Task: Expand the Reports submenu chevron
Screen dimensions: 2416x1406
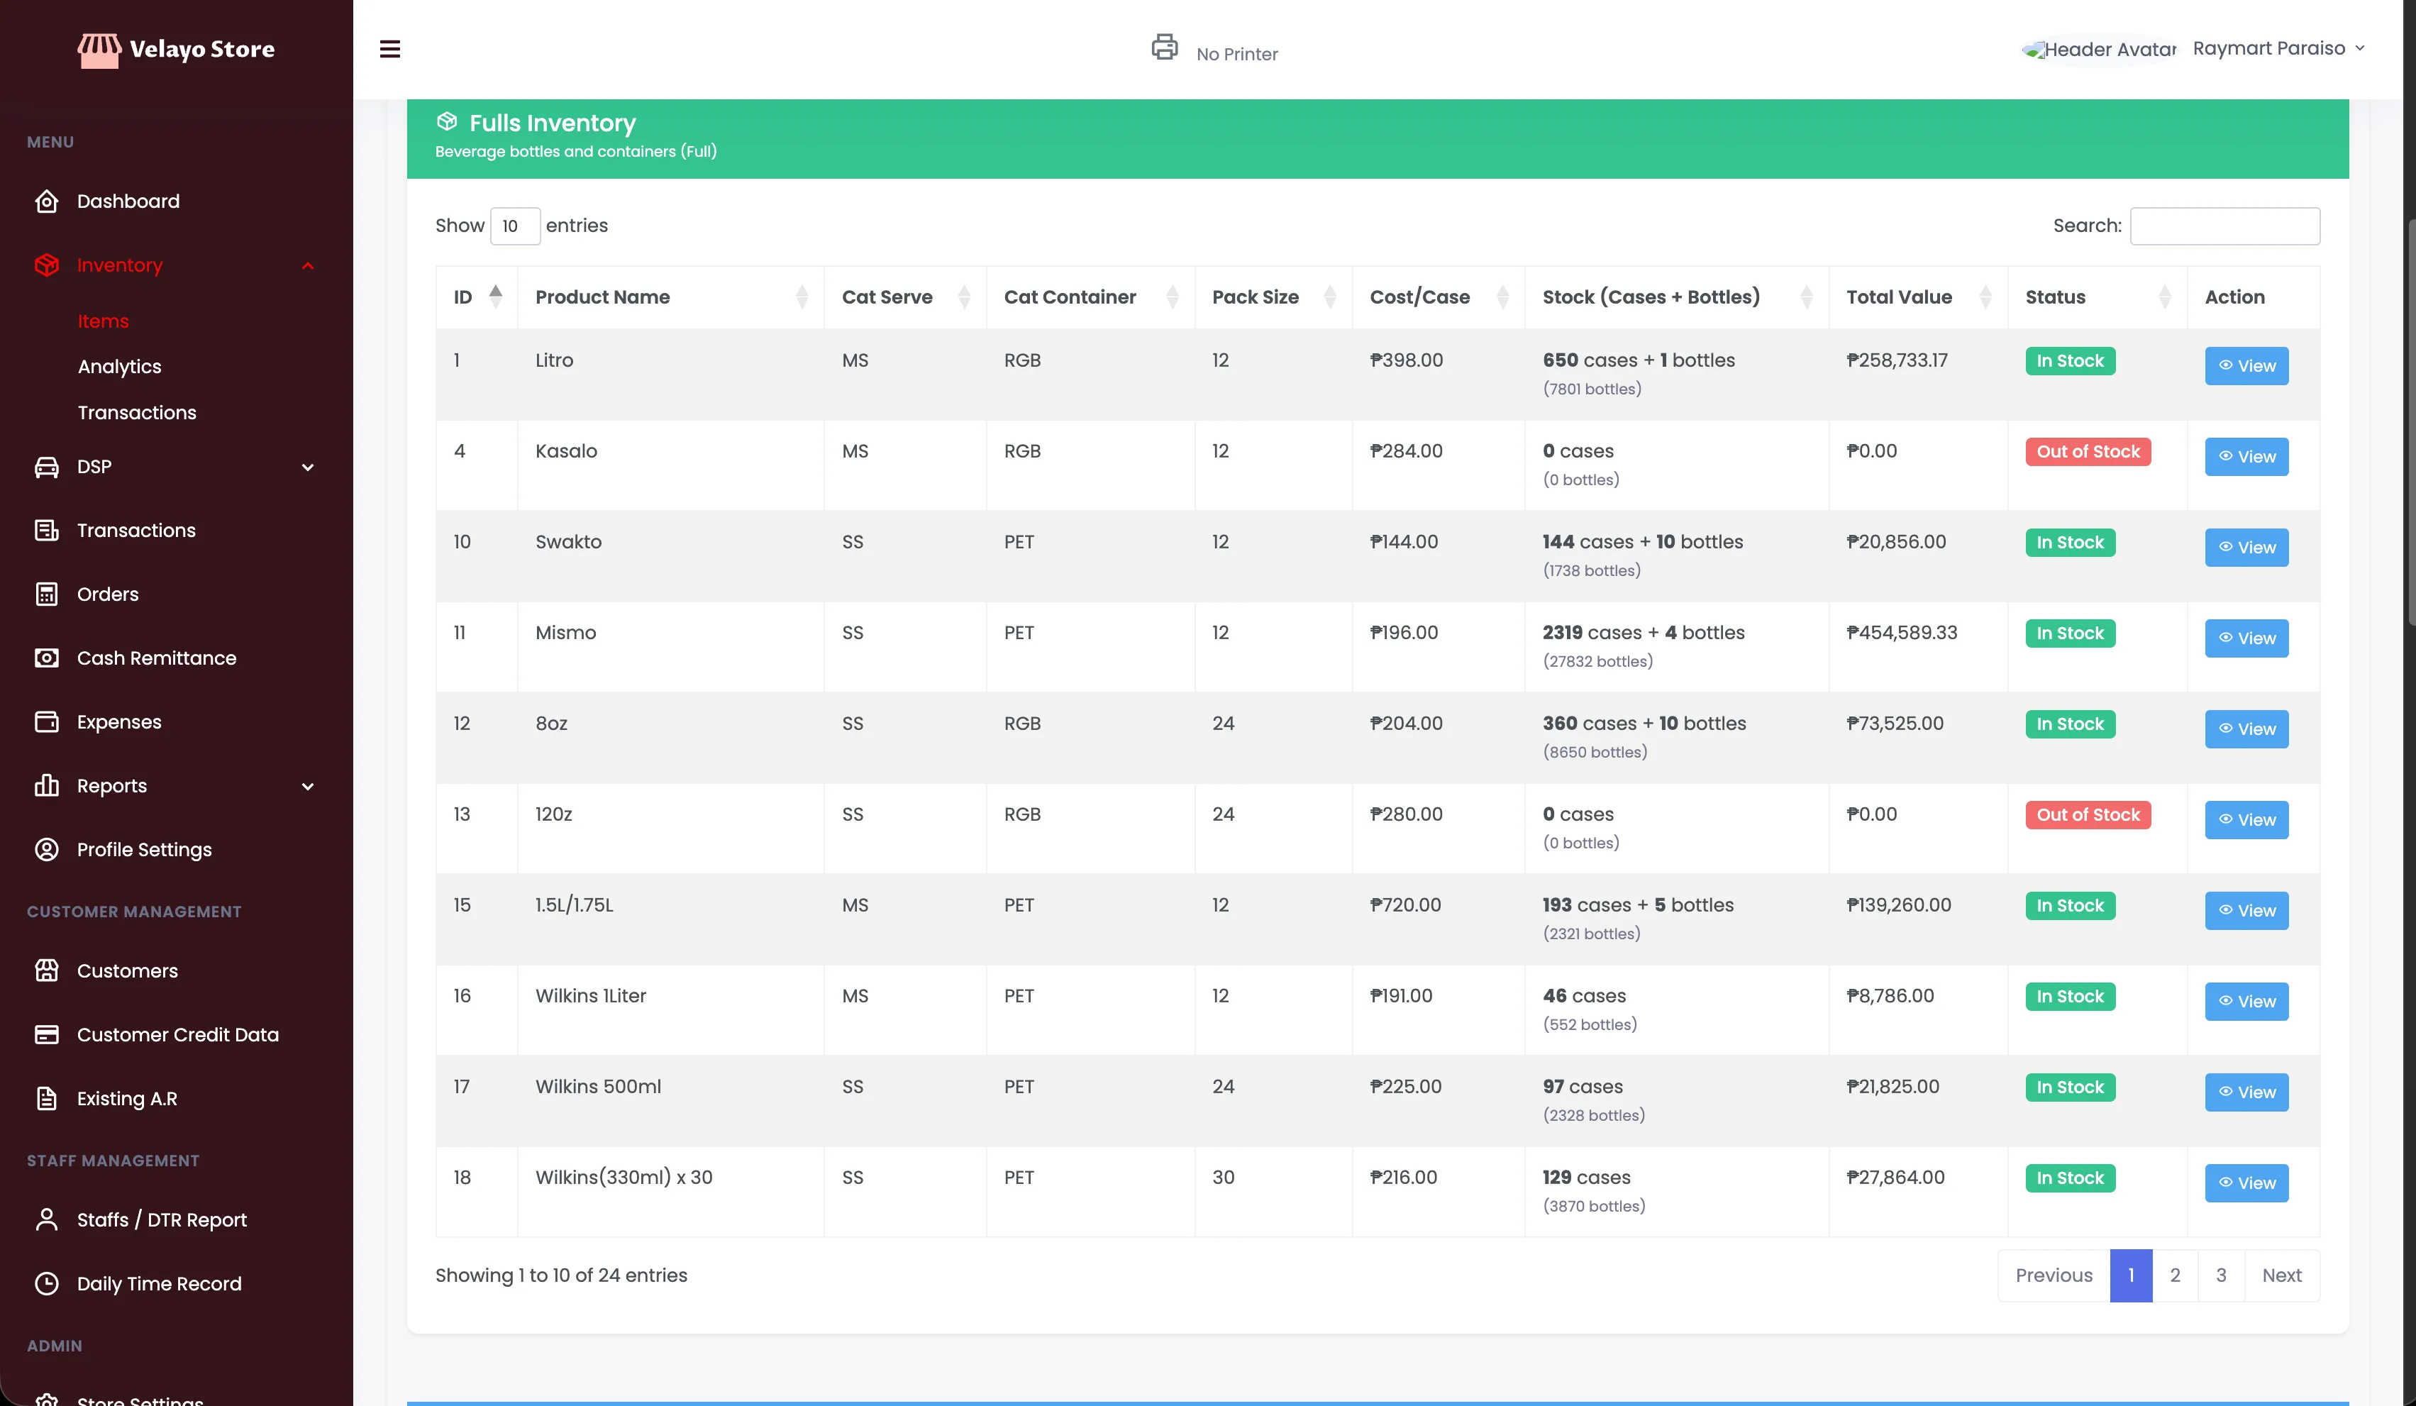Action: 308,787
